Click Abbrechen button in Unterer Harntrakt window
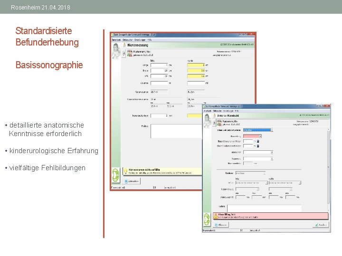 [221, 225]
